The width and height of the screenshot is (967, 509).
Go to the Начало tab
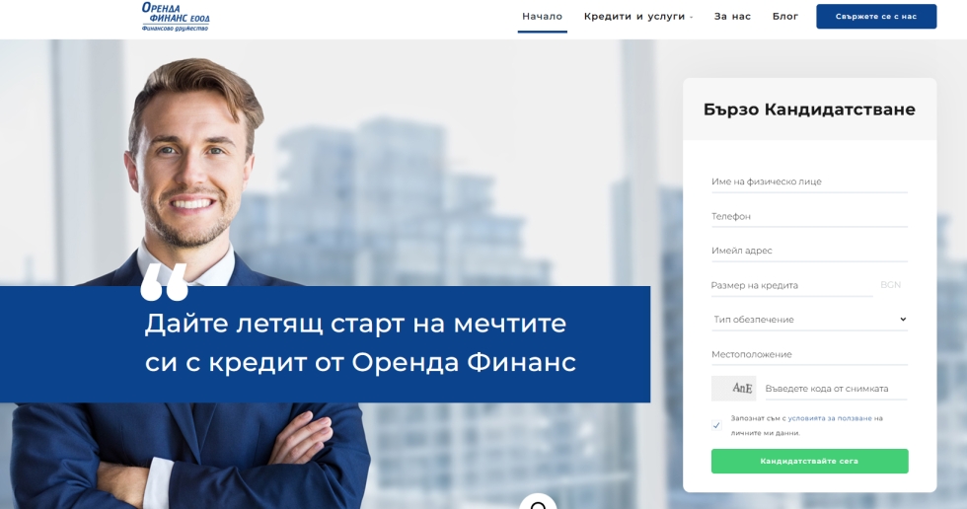pyautogui.click(x=542, y=17)
